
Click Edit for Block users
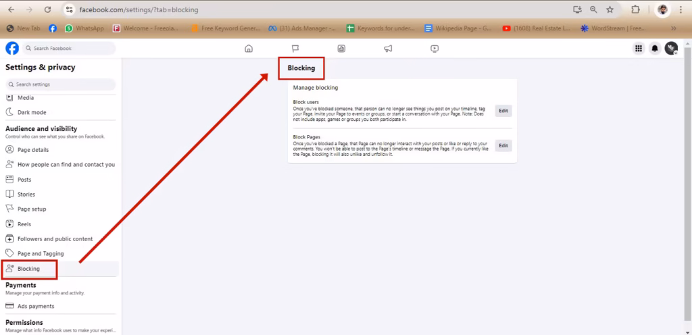[503, 111]
